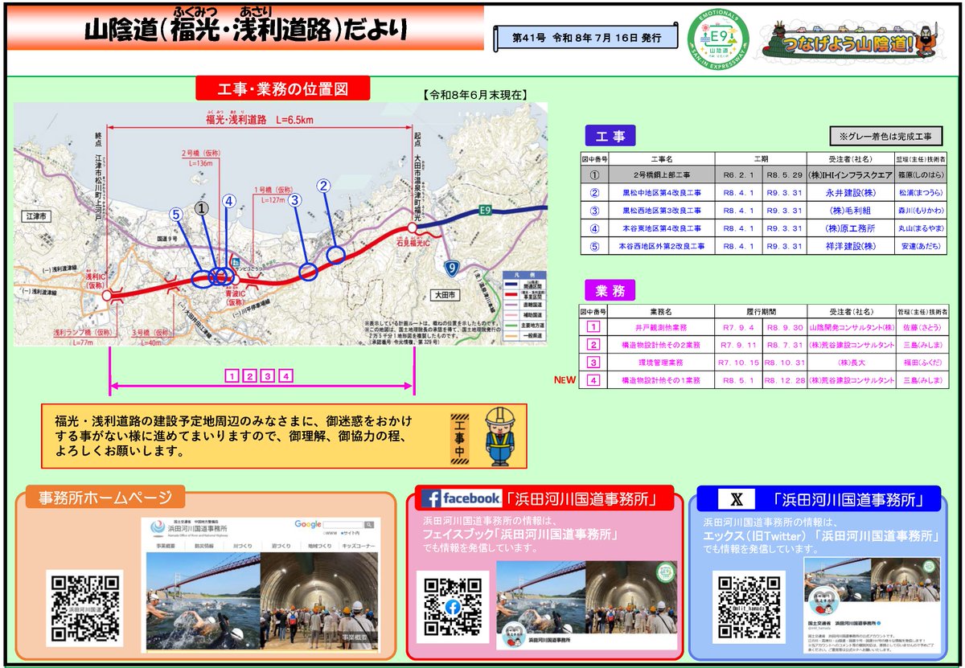Click circled marker ③ on the map

point(295,199)
